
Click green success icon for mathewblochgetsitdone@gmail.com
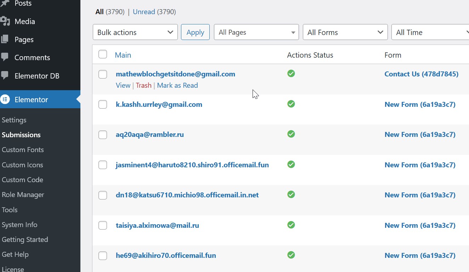coord(291,74)
